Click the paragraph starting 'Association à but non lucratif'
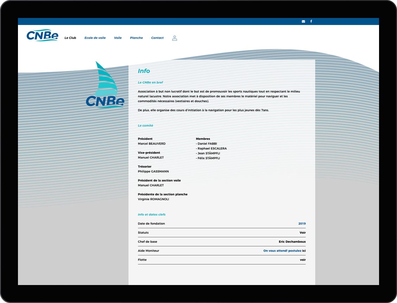 point(219,96)
